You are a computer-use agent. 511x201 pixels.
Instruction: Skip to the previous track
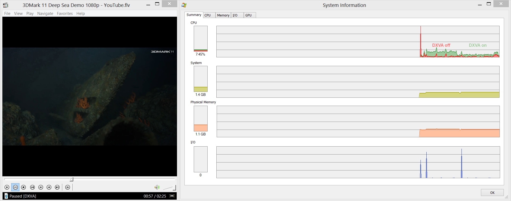click(x=32, y=187)
